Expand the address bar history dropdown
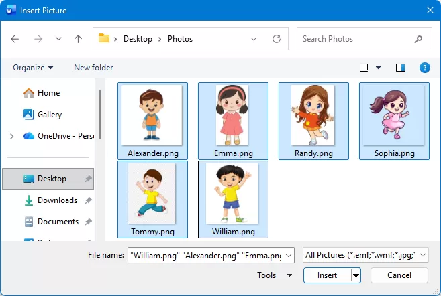The height and width of the screenshot is (296, 441). 254,39
